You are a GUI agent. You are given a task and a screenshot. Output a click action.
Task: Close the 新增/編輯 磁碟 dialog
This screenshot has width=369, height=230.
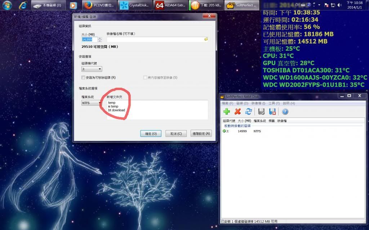[209, 16]
